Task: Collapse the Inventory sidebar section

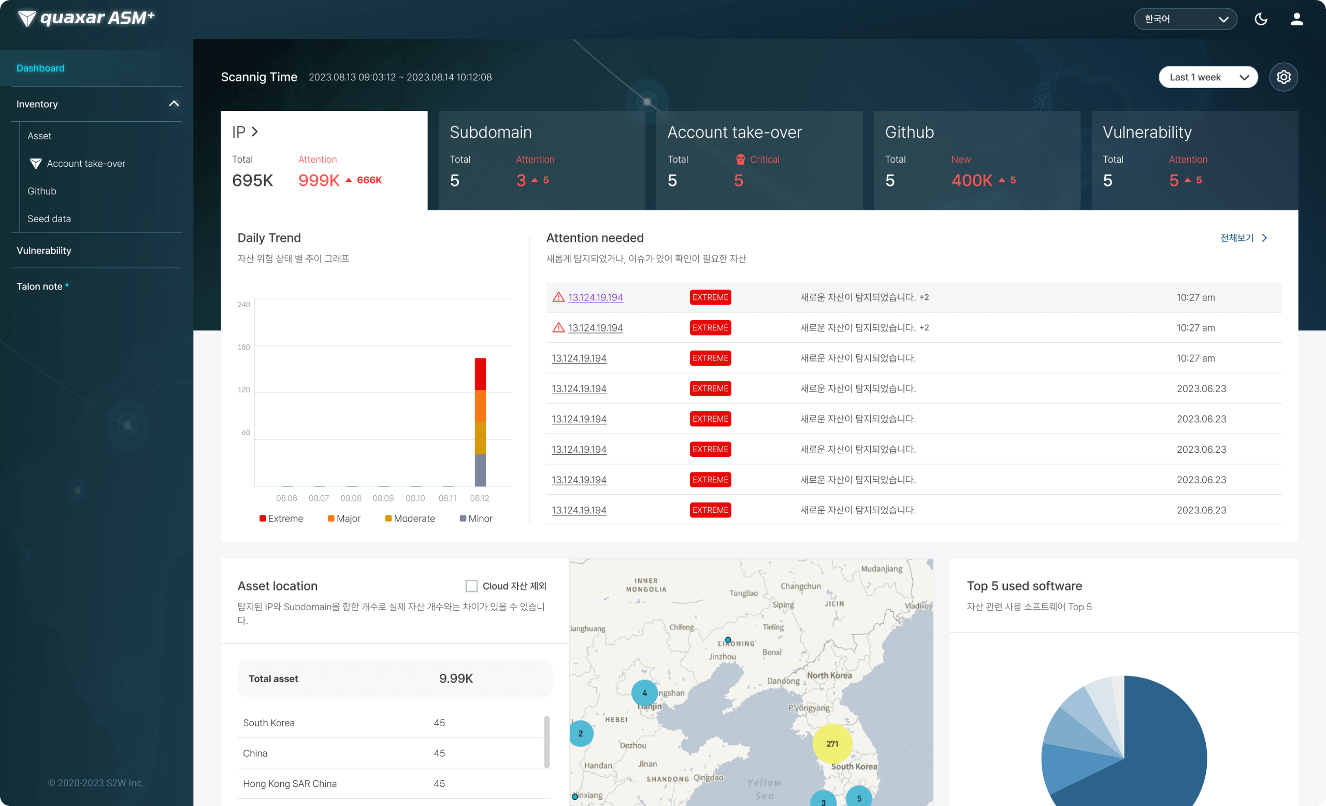Action: click(174, 103)
